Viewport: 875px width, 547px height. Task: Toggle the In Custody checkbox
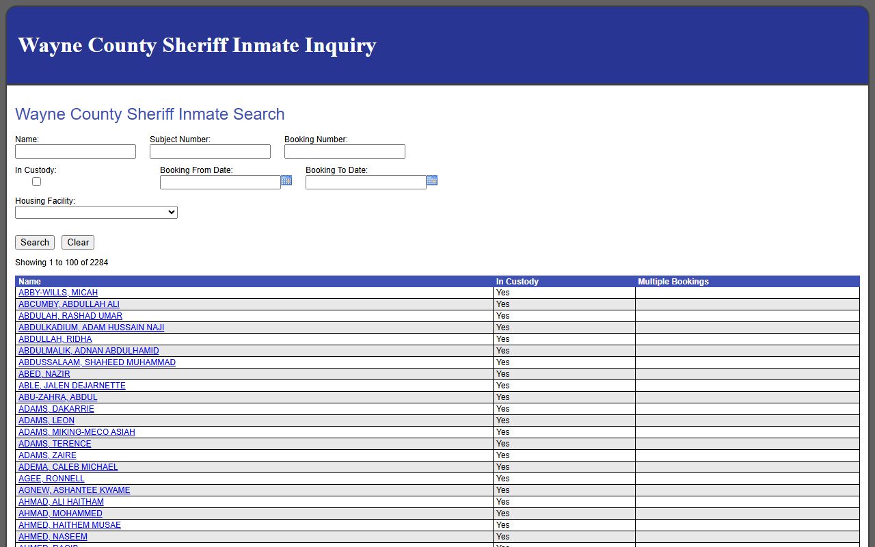click(36, 181)
